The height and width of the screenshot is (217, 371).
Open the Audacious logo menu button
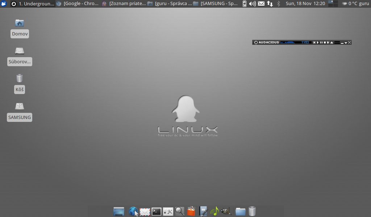point(256,43)
